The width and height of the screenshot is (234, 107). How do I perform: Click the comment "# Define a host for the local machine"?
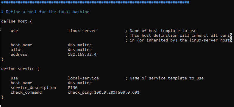pos(45,12)
